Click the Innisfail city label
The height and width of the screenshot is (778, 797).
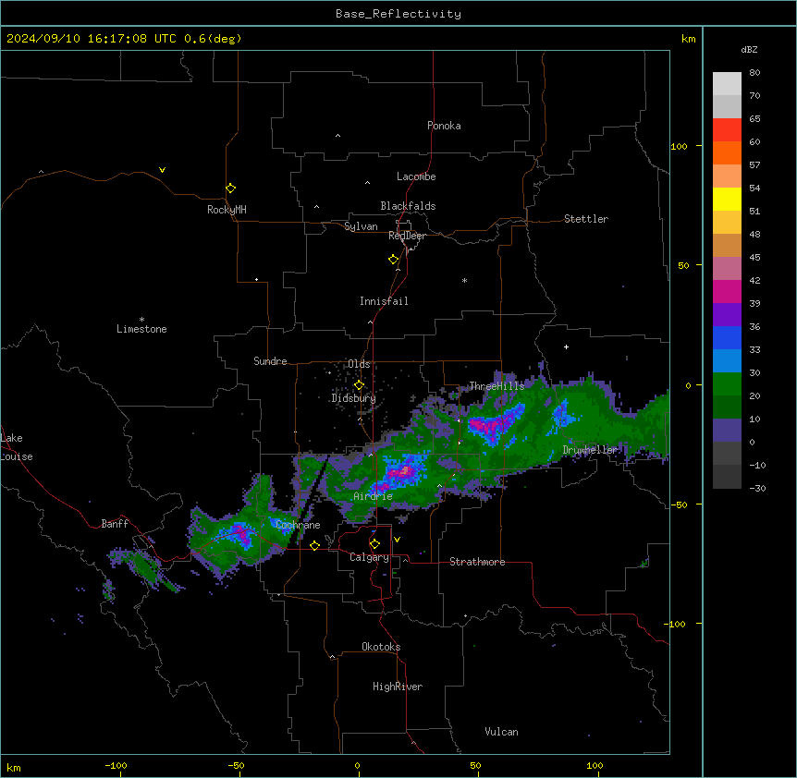click(x=384, y=301)
